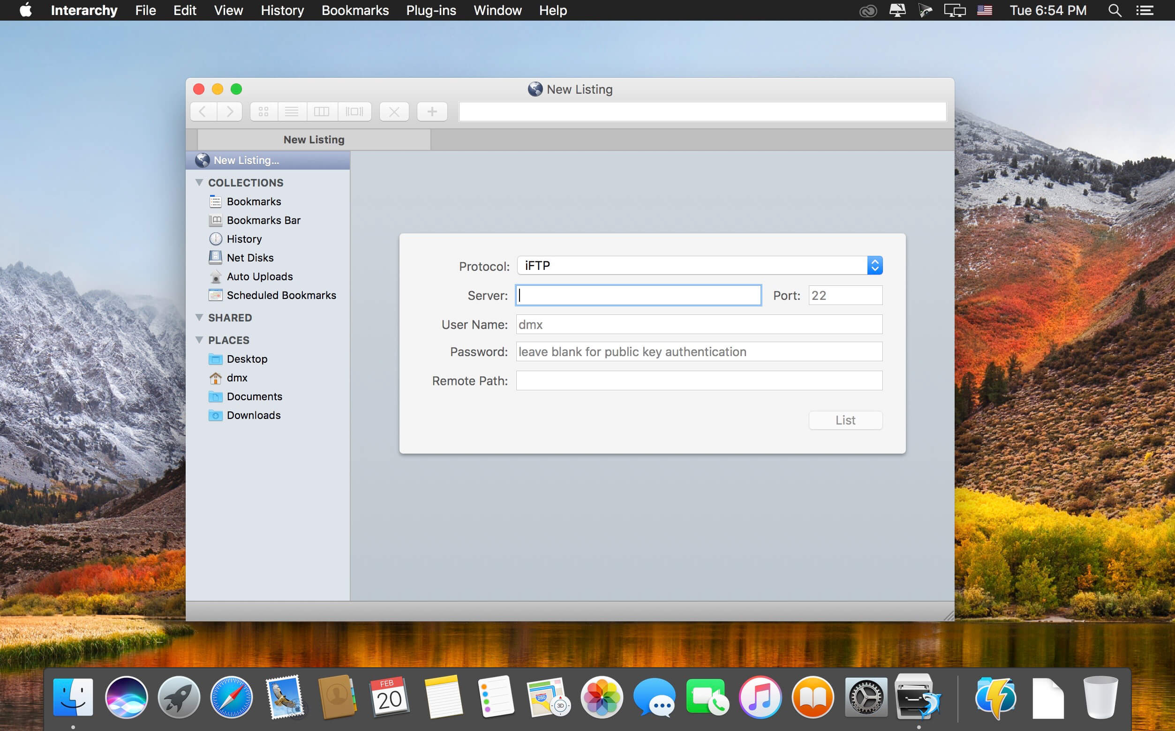
Task: Click the Interarchy icon in the Dock
Action: (x=918, y=697)
